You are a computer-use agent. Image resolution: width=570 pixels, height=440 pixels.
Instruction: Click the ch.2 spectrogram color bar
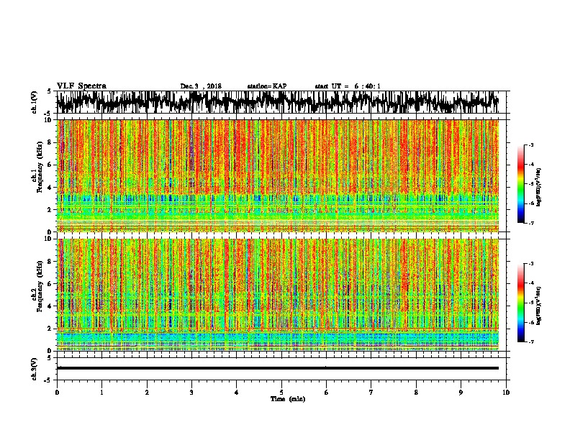(x=520, y=303)
